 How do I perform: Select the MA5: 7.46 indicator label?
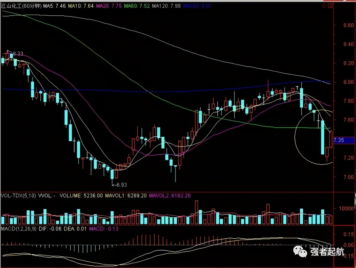click(x=54, y=6)
